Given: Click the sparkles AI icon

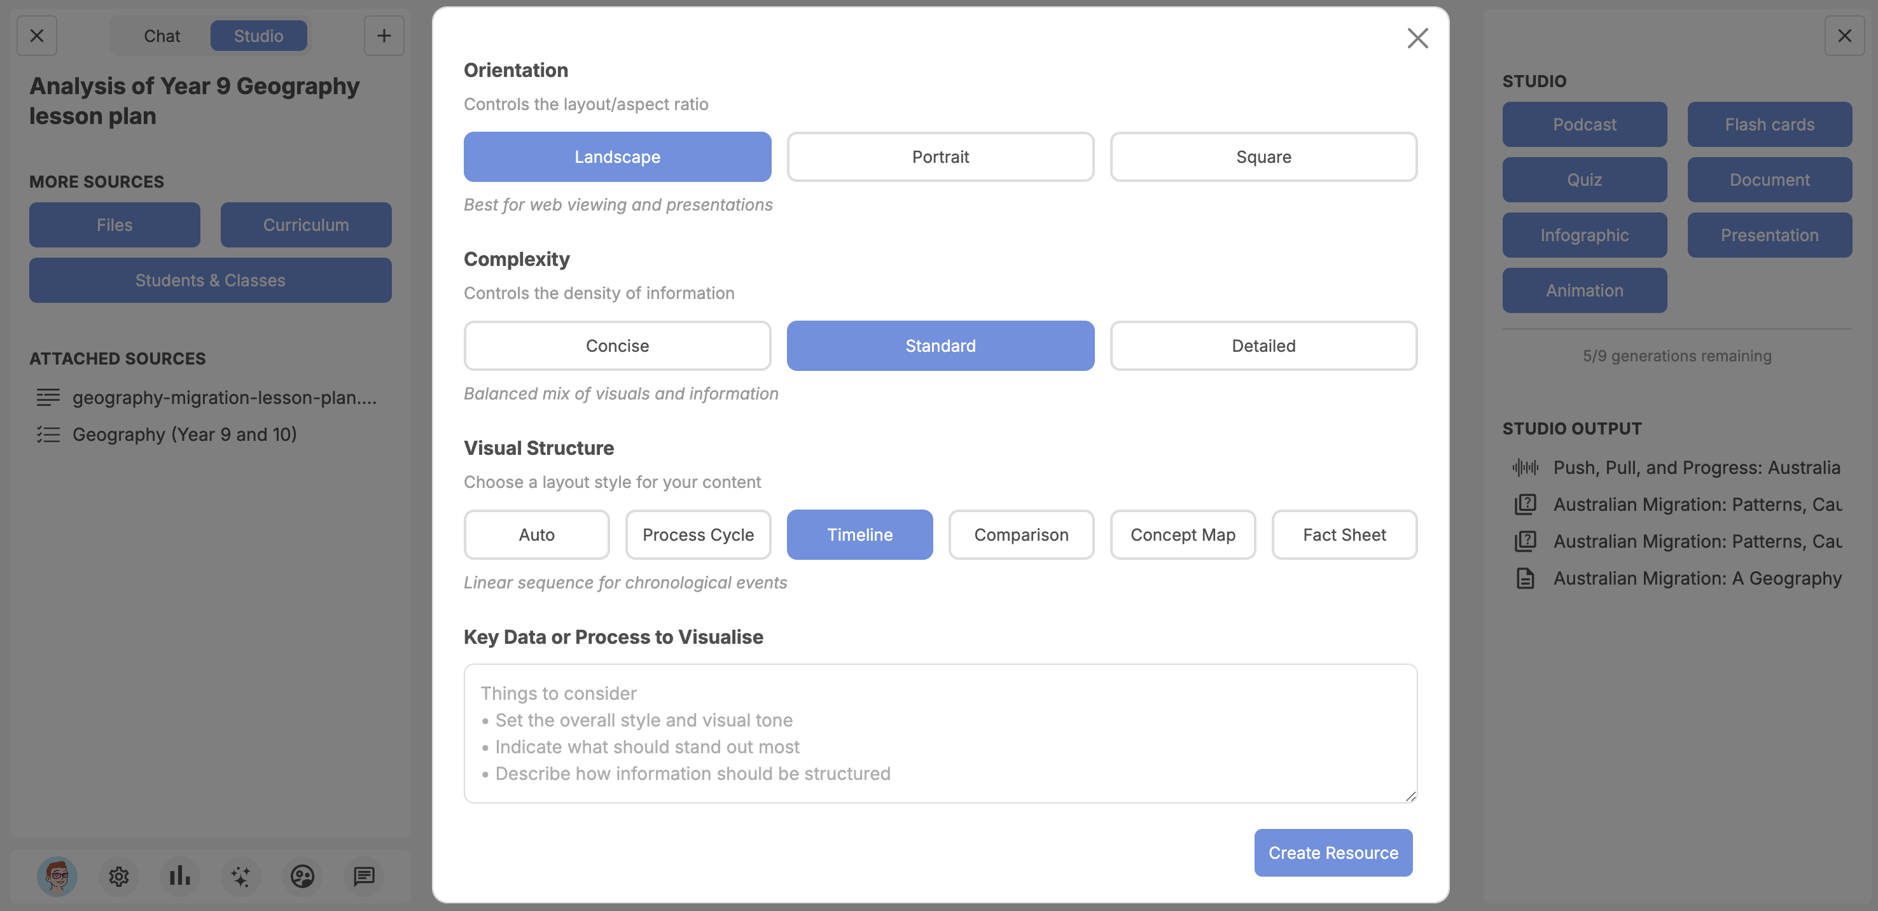Looking at the screenshot, I should (x=240, y=876).
